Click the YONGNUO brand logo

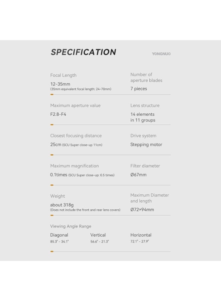[x=161, y=54]
